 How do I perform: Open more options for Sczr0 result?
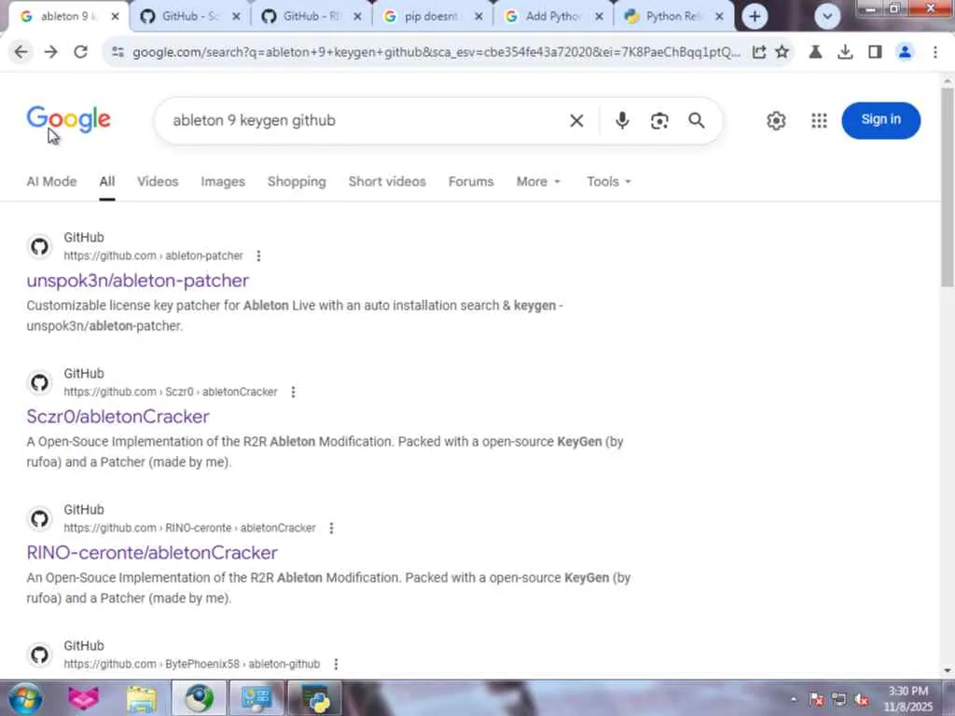pyautogui.click(x=293, y=392)
